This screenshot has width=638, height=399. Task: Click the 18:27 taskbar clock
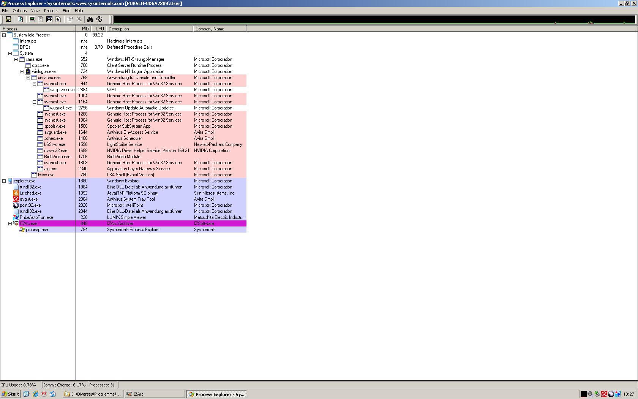click(x=629, y=394)
